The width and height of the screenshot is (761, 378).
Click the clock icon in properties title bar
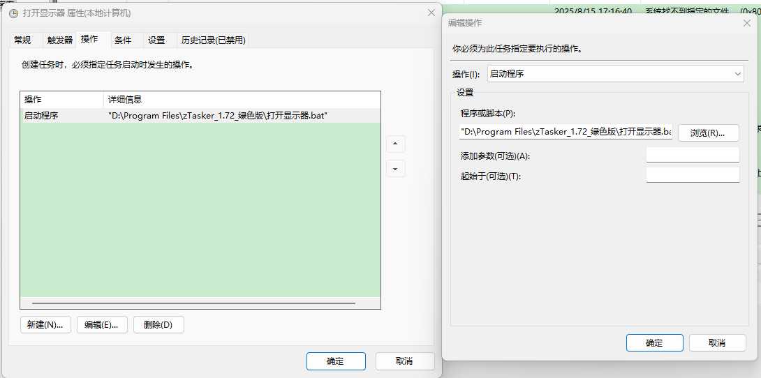(13, 13)
